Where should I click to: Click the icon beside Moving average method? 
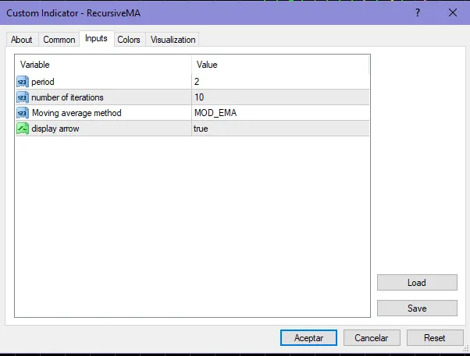(22, 113)
